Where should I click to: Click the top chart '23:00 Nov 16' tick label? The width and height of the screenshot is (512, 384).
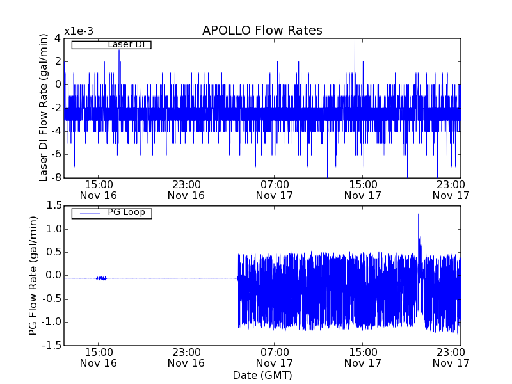pos(186,190)
